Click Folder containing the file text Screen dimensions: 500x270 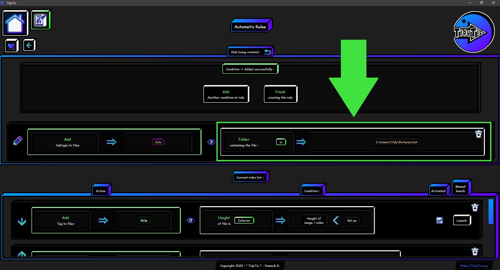coord(244,142)
